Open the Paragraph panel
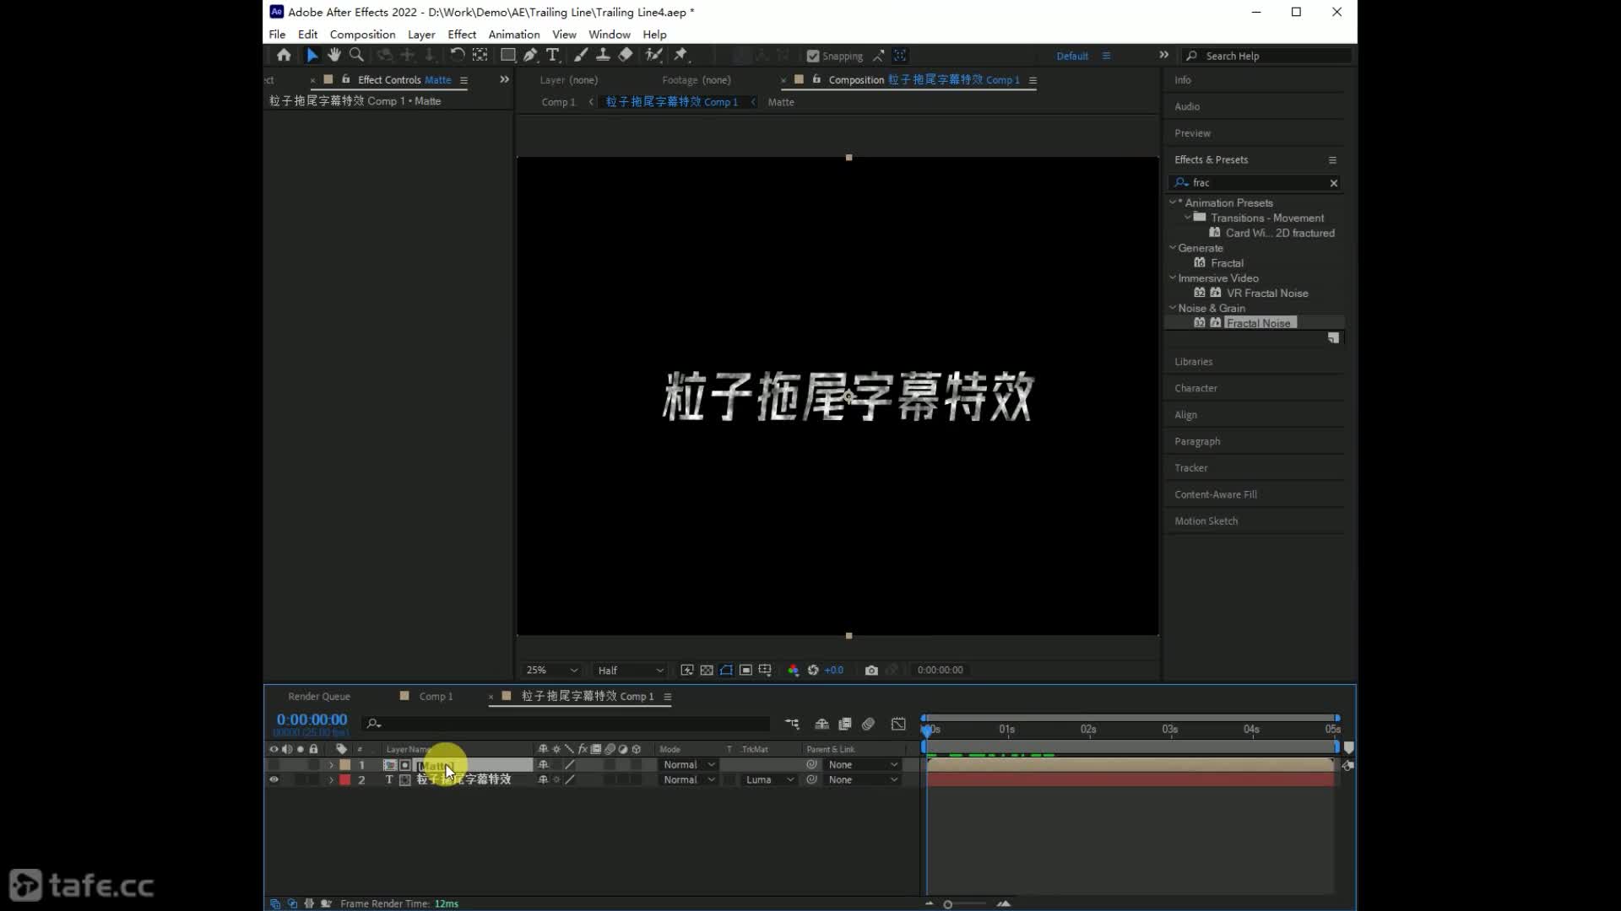 pos(1197,441)
